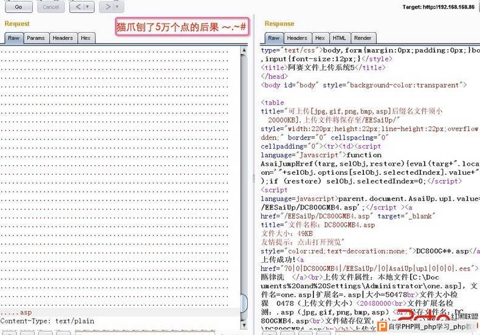
Task: Click the Go button to send request
Action: [x=19, y=7]
